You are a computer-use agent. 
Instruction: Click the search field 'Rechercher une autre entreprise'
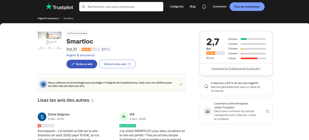coord(121,7)
